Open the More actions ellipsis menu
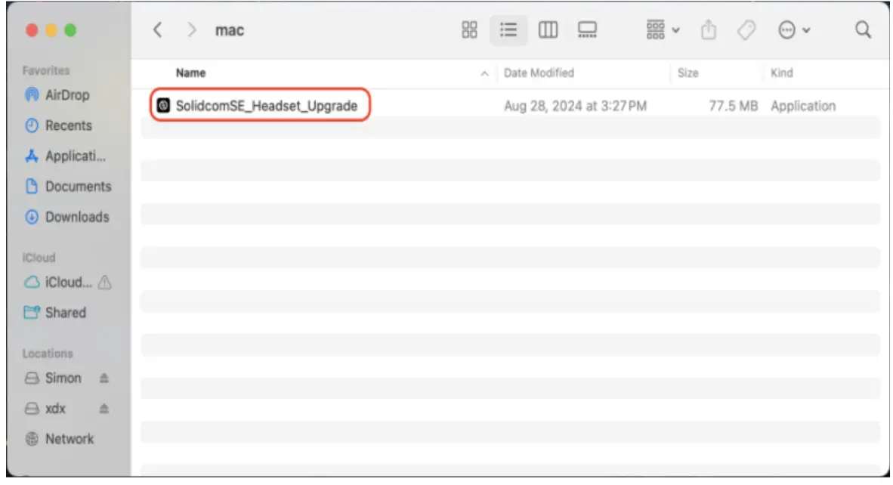This screenshot has width=893, height=485. tap(794, 29)
